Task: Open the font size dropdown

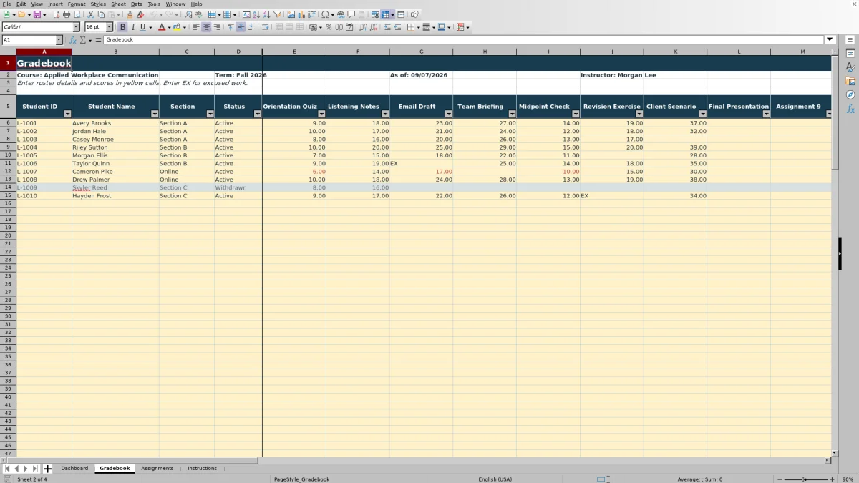Action: click(109, 27)
